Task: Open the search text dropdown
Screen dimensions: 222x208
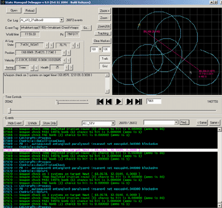Action: tap(176, 123)
